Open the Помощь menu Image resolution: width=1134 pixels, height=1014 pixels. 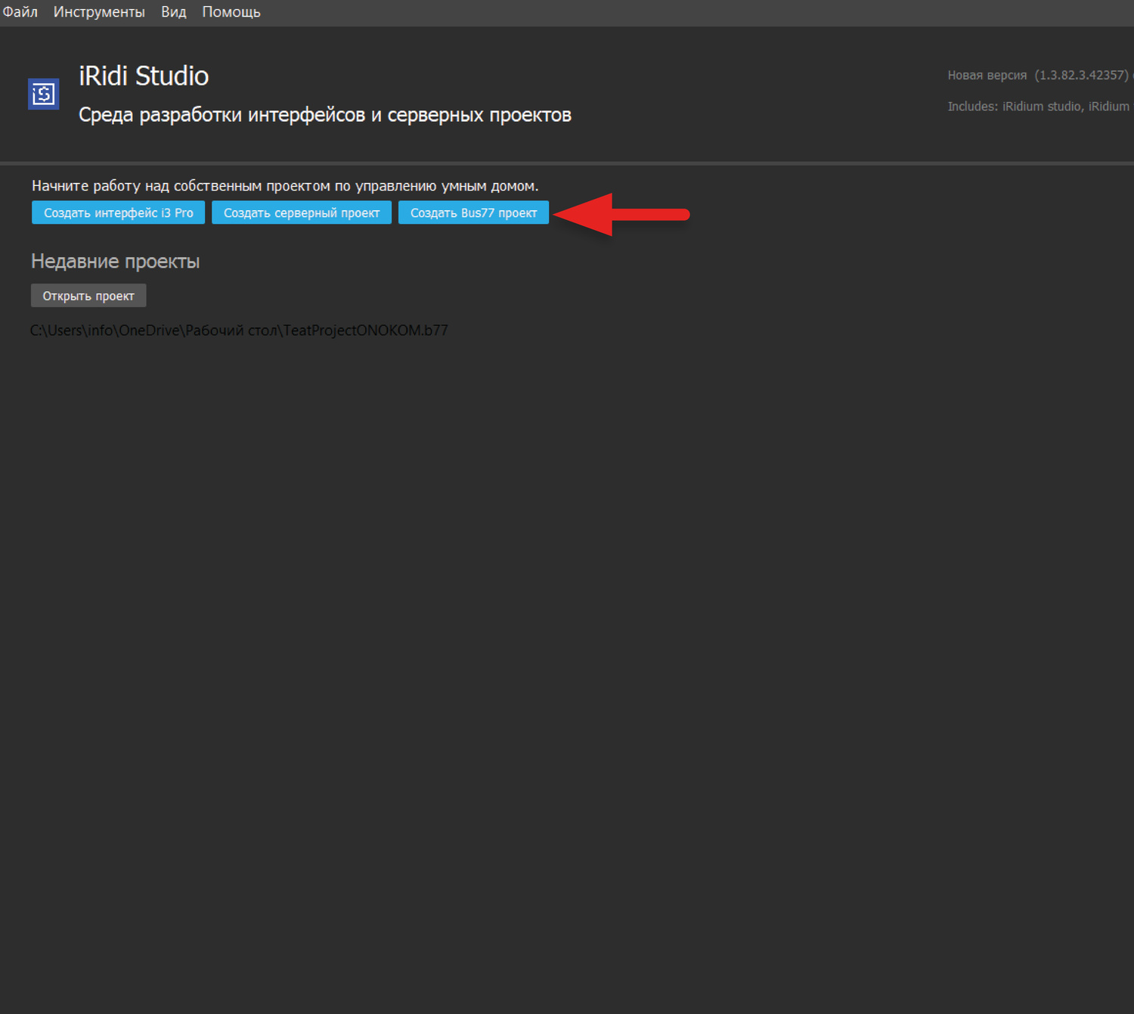click(231, 12)
